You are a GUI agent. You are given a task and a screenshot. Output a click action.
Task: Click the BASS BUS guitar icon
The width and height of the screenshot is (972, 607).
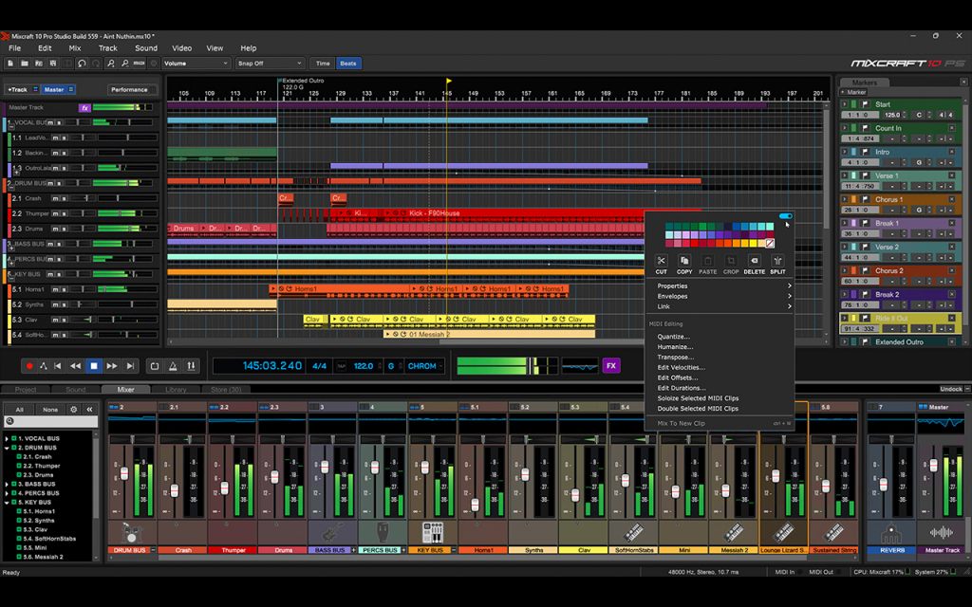(332, 532)
